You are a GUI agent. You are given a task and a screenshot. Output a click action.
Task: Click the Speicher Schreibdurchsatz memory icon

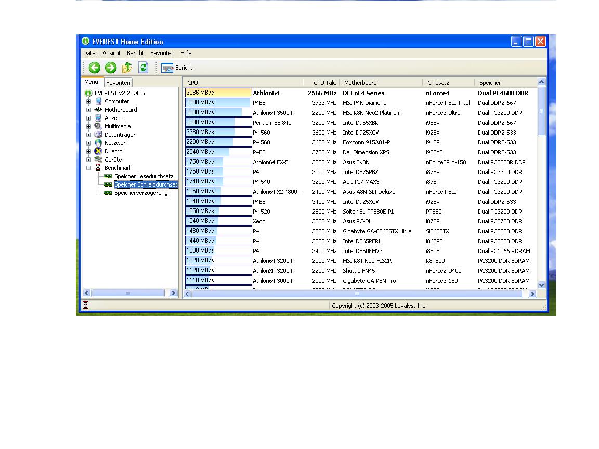click(108, 185)
